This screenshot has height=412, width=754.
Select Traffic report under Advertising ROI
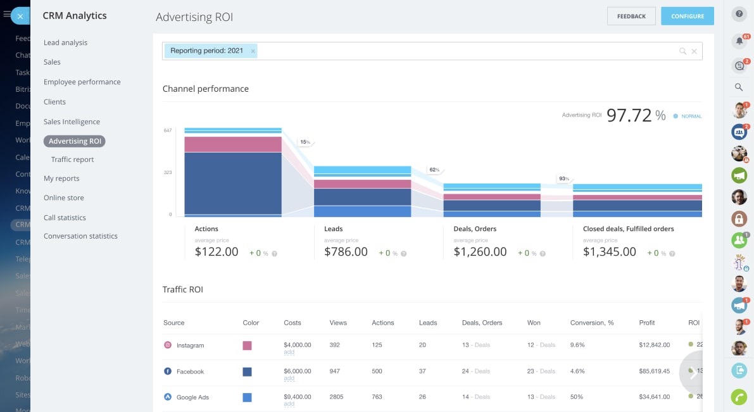coord(72,159)
